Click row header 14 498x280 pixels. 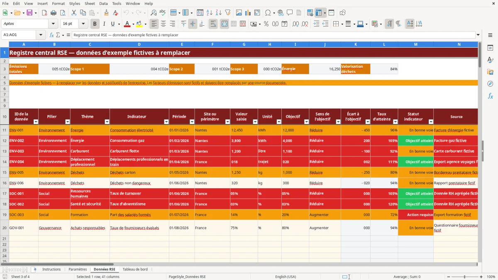5,162
